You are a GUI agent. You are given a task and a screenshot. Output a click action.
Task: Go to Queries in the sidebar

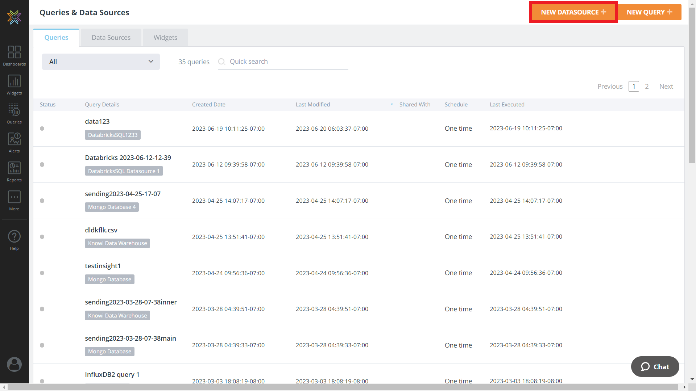[14, 113]
